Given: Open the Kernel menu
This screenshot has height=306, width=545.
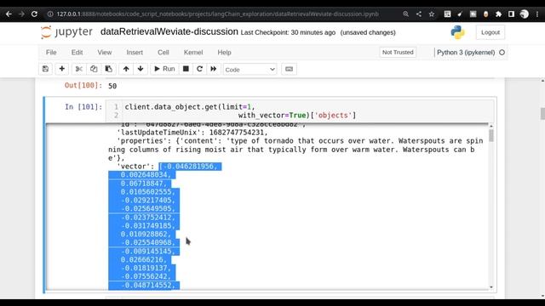Looking at the screenshot, I should pos(193,53).
